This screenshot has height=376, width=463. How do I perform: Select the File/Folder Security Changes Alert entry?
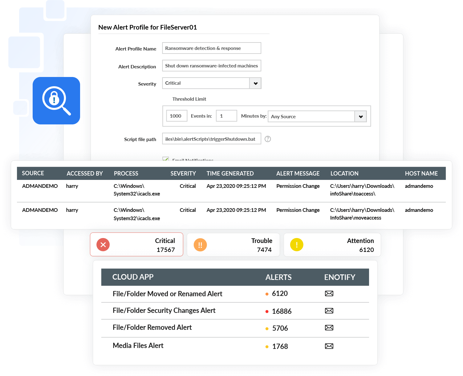(x=164, y=310)
